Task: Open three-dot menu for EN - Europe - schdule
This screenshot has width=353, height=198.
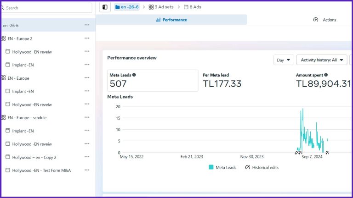Action: (x=86, y=117)
